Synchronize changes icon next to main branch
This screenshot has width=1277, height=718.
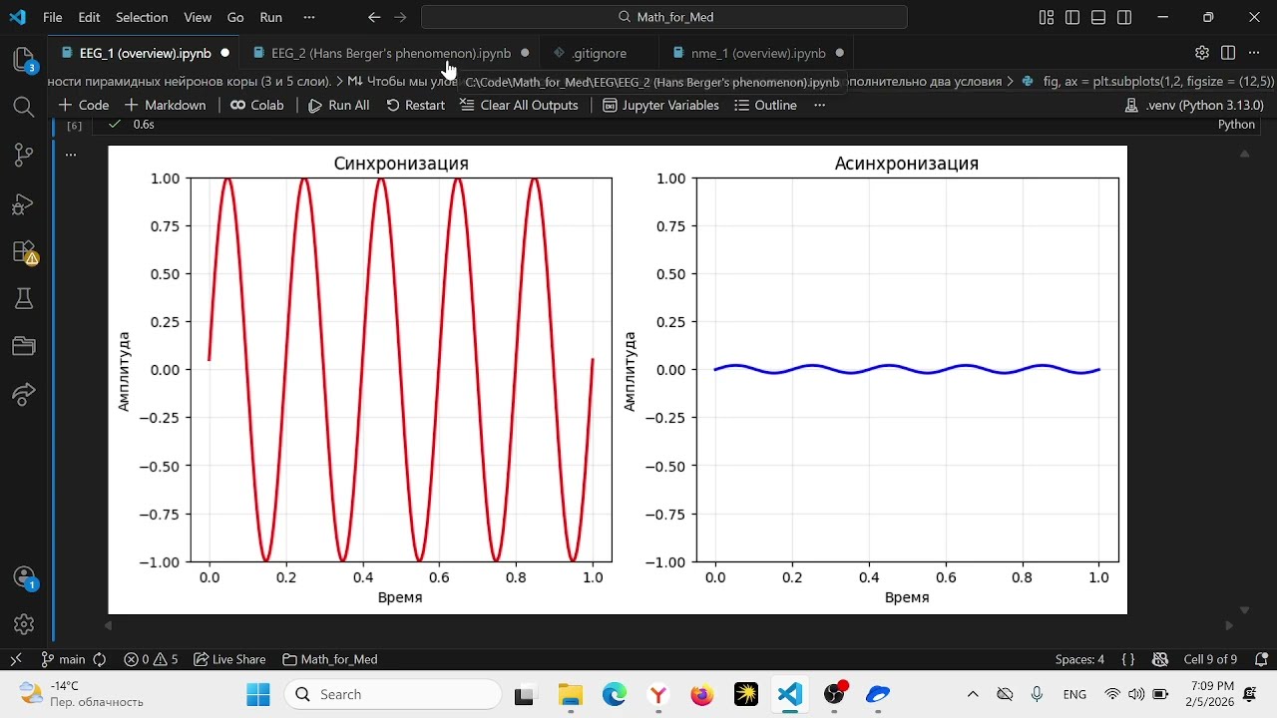(x=100, y=659)
